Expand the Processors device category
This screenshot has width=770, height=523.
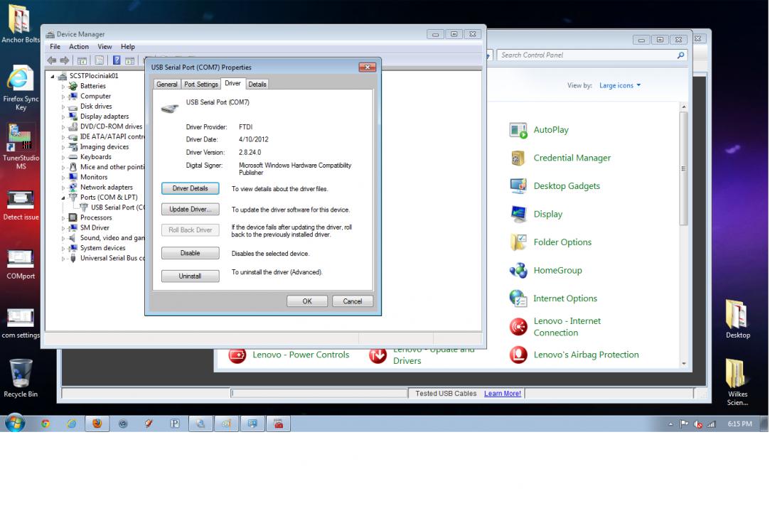coord(63,218)
